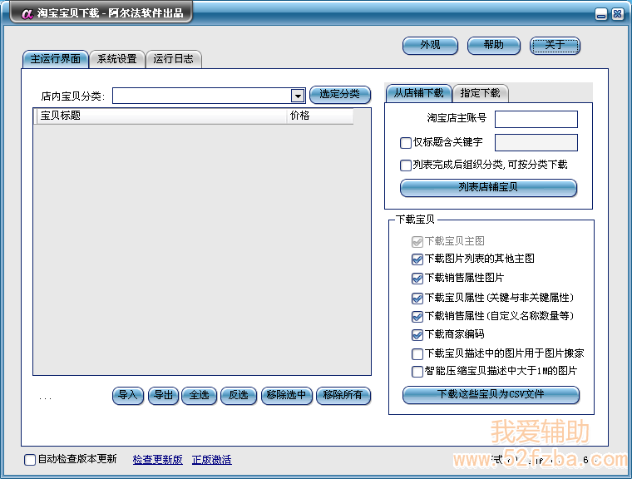Uncheck 下载图片列表的其他主图

coord(417,259)
